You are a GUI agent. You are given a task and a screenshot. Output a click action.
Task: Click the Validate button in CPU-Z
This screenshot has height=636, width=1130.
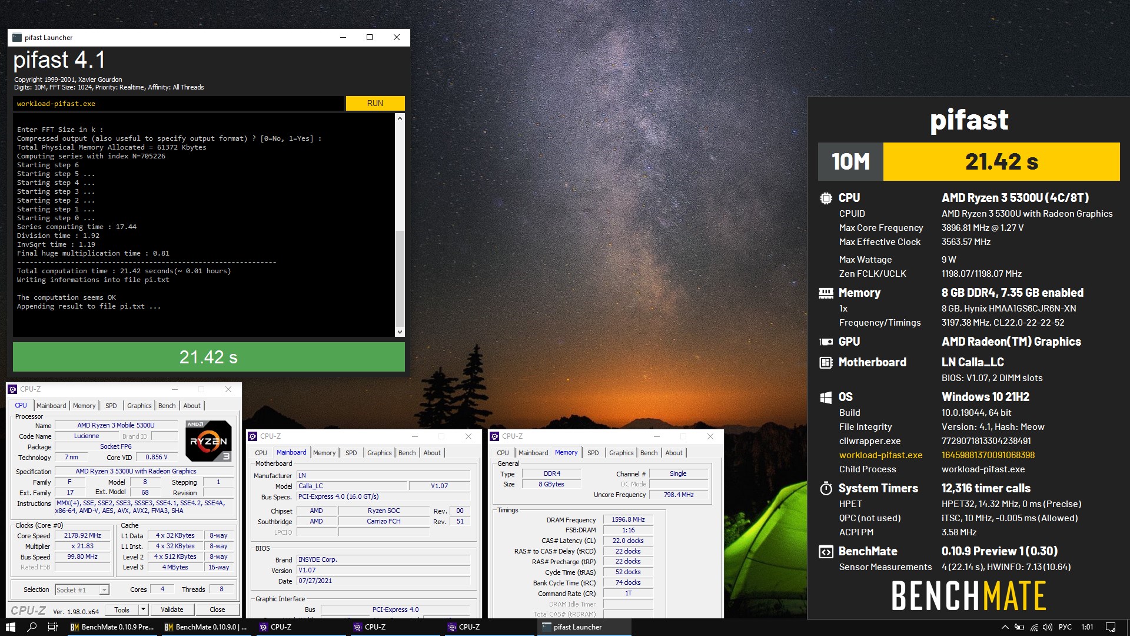pyautogui.click(x=172, y=609)
